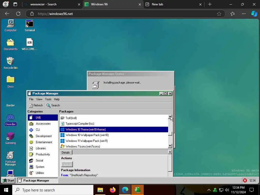Open the Recycle Bin icon

[x=11, y=63]
